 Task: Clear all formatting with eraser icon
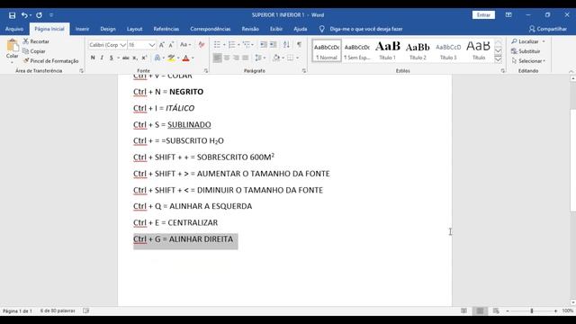coord(202,45)
